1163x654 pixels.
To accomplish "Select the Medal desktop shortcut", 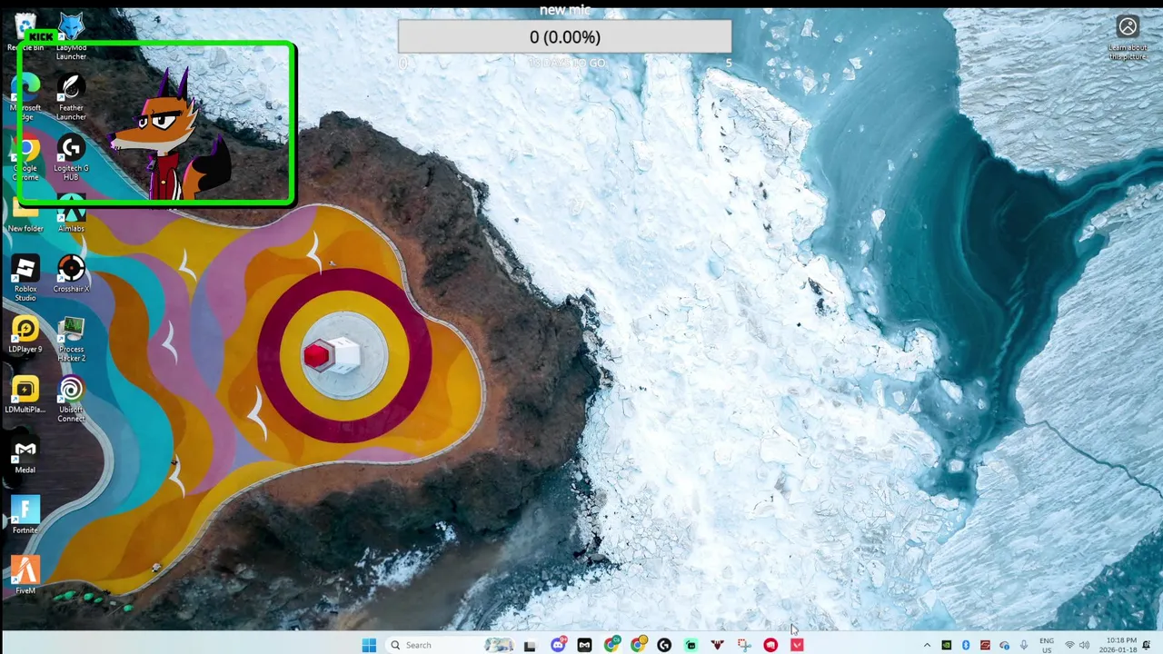I will (25, 455).
